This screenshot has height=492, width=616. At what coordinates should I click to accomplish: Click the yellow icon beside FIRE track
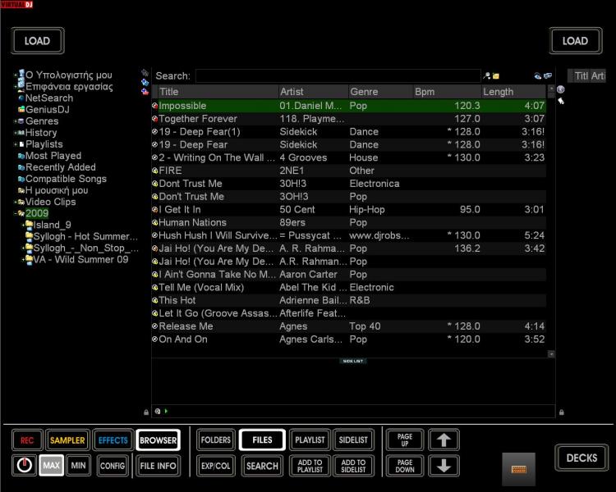pyautogui.click(x=154, y=171)
